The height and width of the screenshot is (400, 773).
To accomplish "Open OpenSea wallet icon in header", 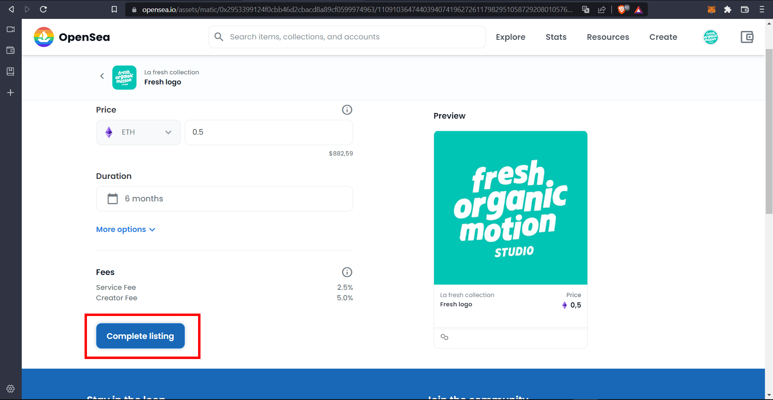I will point(747,37).
